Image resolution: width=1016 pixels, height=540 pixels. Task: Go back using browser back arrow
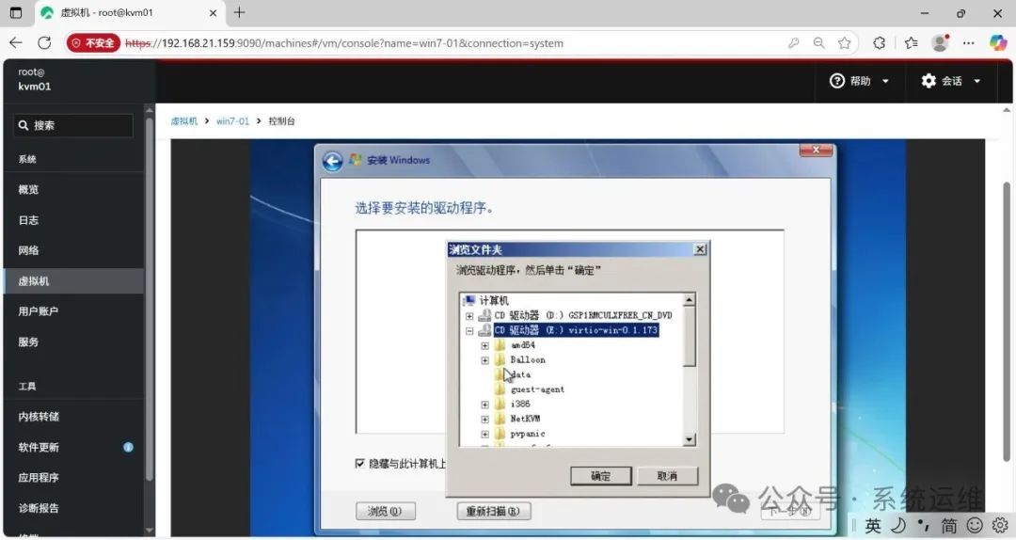click(x=16, y=42)
